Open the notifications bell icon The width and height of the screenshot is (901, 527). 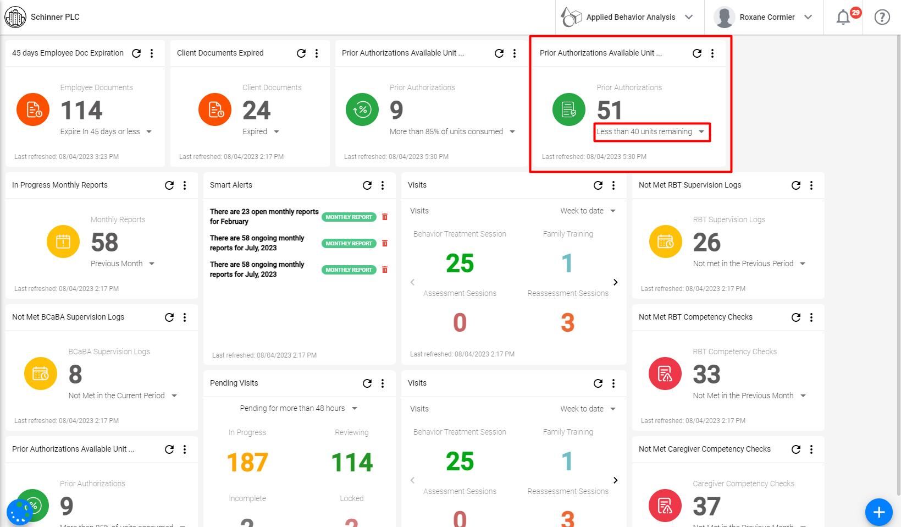click(x=843, y=17)
